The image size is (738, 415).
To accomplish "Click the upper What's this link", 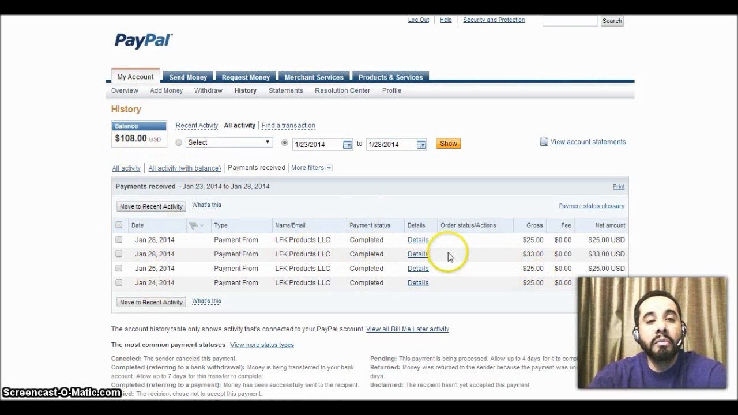I will (x=206, y=205).
